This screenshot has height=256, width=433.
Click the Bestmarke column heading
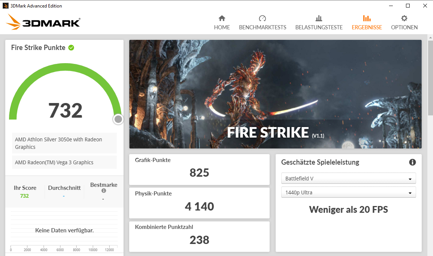point(104,185)
